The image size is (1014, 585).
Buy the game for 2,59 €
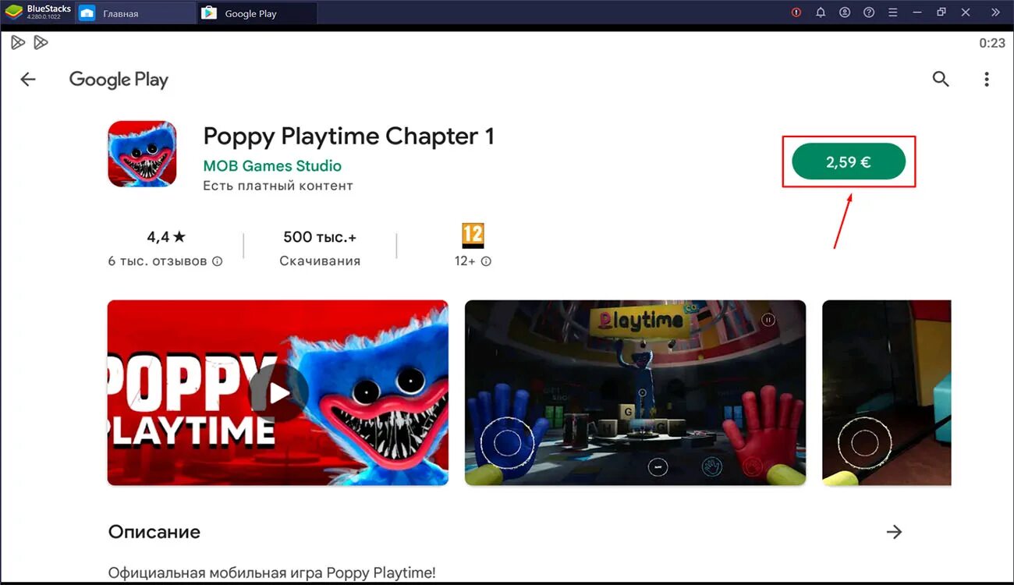click(x=849, y=162)
